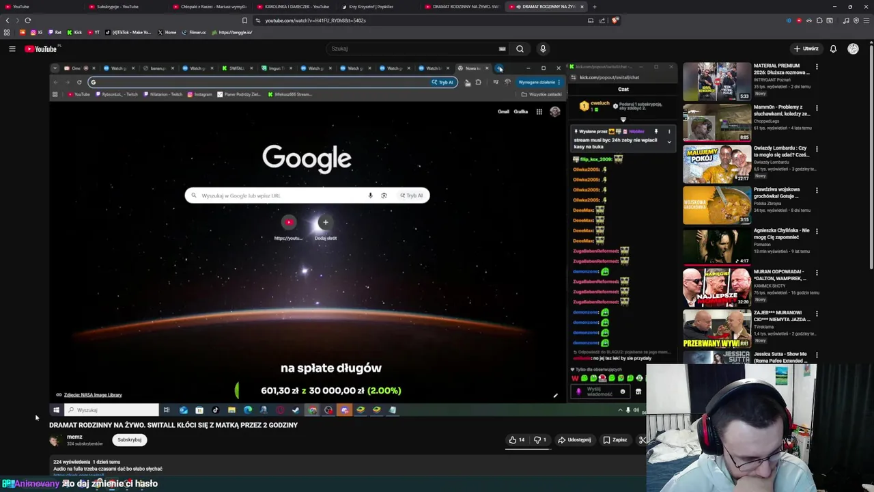Like the video with thumbs up
This screenshot has width=874, height=492.
click(517, 440)
